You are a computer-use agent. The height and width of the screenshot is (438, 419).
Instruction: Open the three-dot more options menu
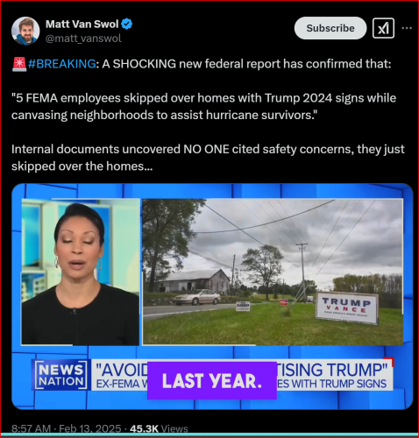[x=407, y=28]
